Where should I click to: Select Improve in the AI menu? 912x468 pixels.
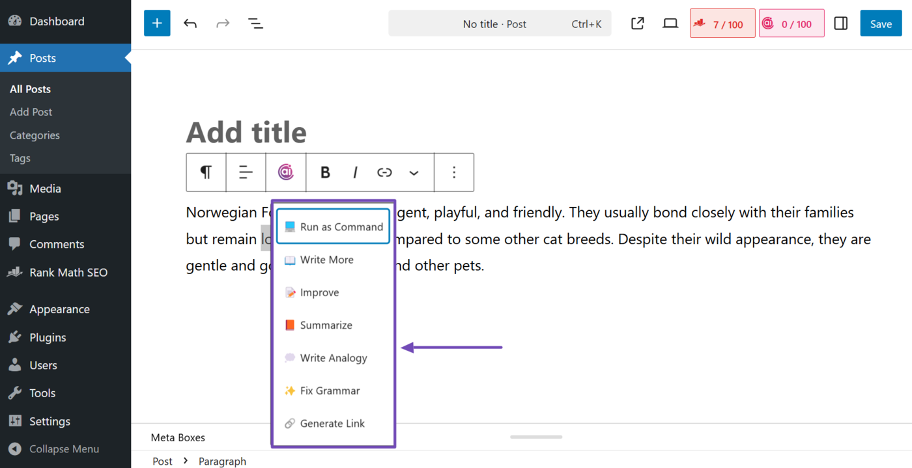pos(333,292)
